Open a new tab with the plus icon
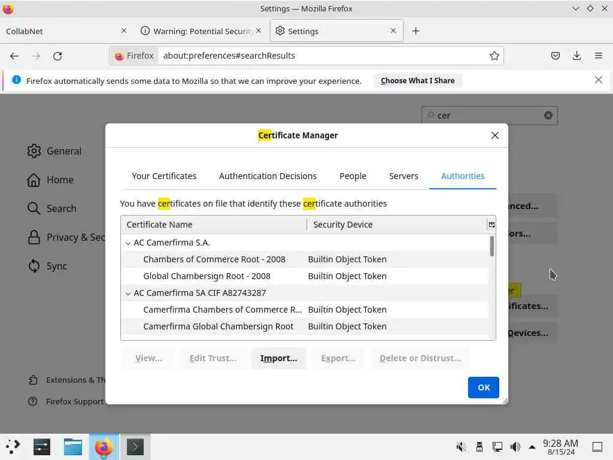 click(415, 31)
